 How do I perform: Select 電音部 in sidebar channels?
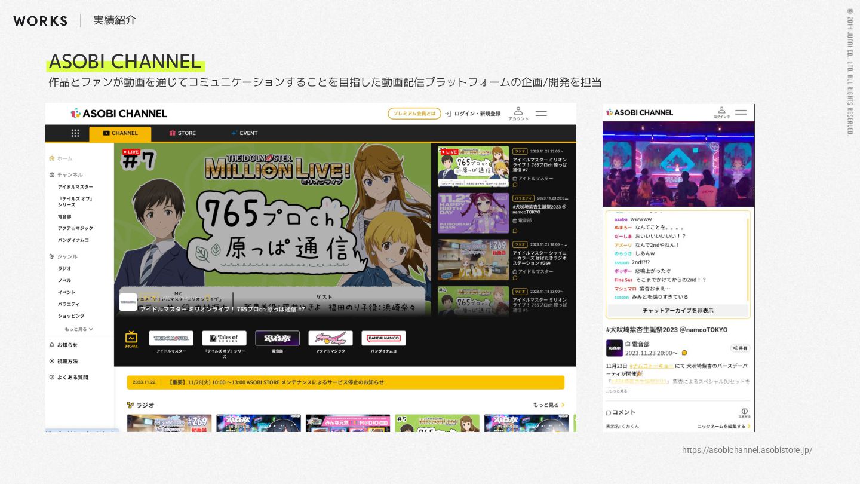[x=64, y=216]
